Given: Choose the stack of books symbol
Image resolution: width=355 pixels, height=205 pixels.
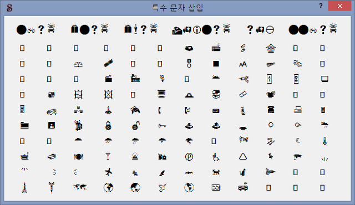Looking at the screenshot, I should tap(216, 95).
